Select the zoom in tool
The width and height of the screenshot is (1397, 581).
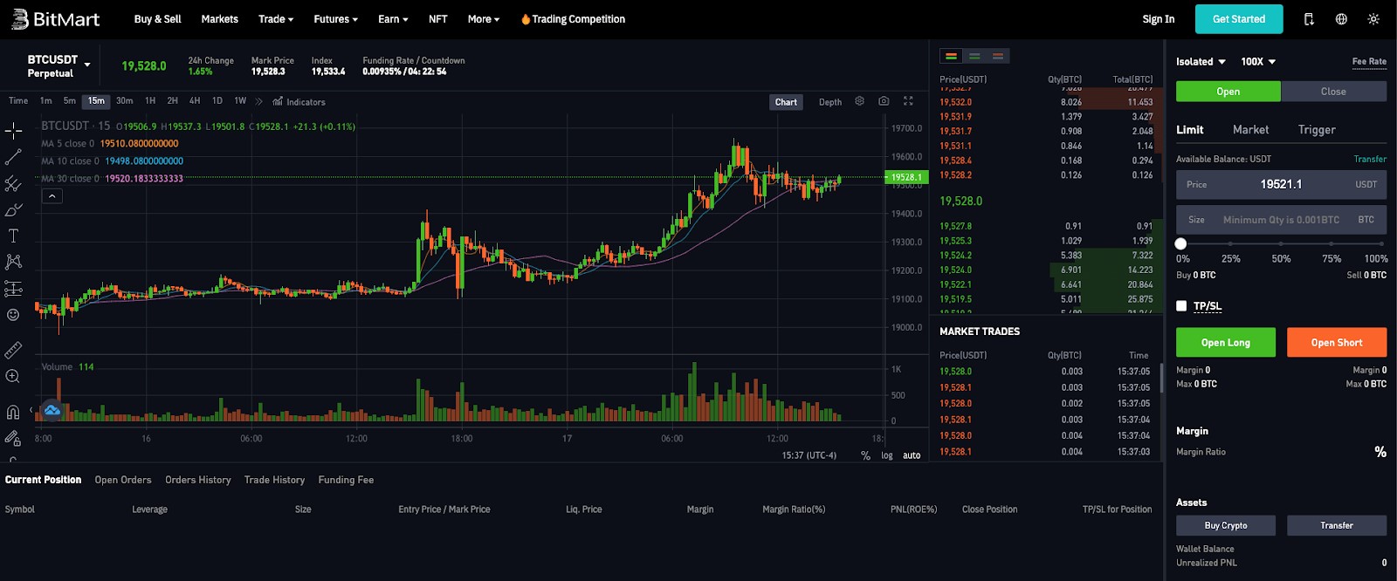tap(13, 376)
